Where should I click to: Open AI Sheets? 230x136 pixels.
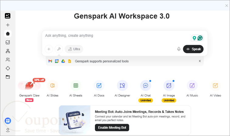tap(76, 85)
